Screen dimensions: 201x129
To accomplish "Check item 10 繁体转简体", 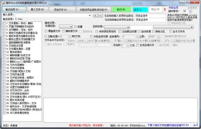I will 4,52.
